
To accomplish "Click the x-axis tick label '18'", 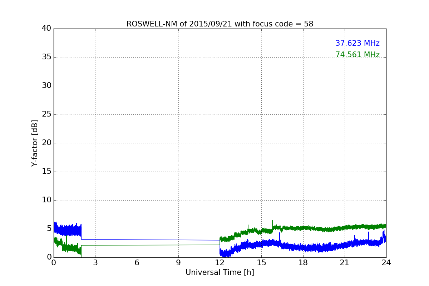I will point(303,263).
